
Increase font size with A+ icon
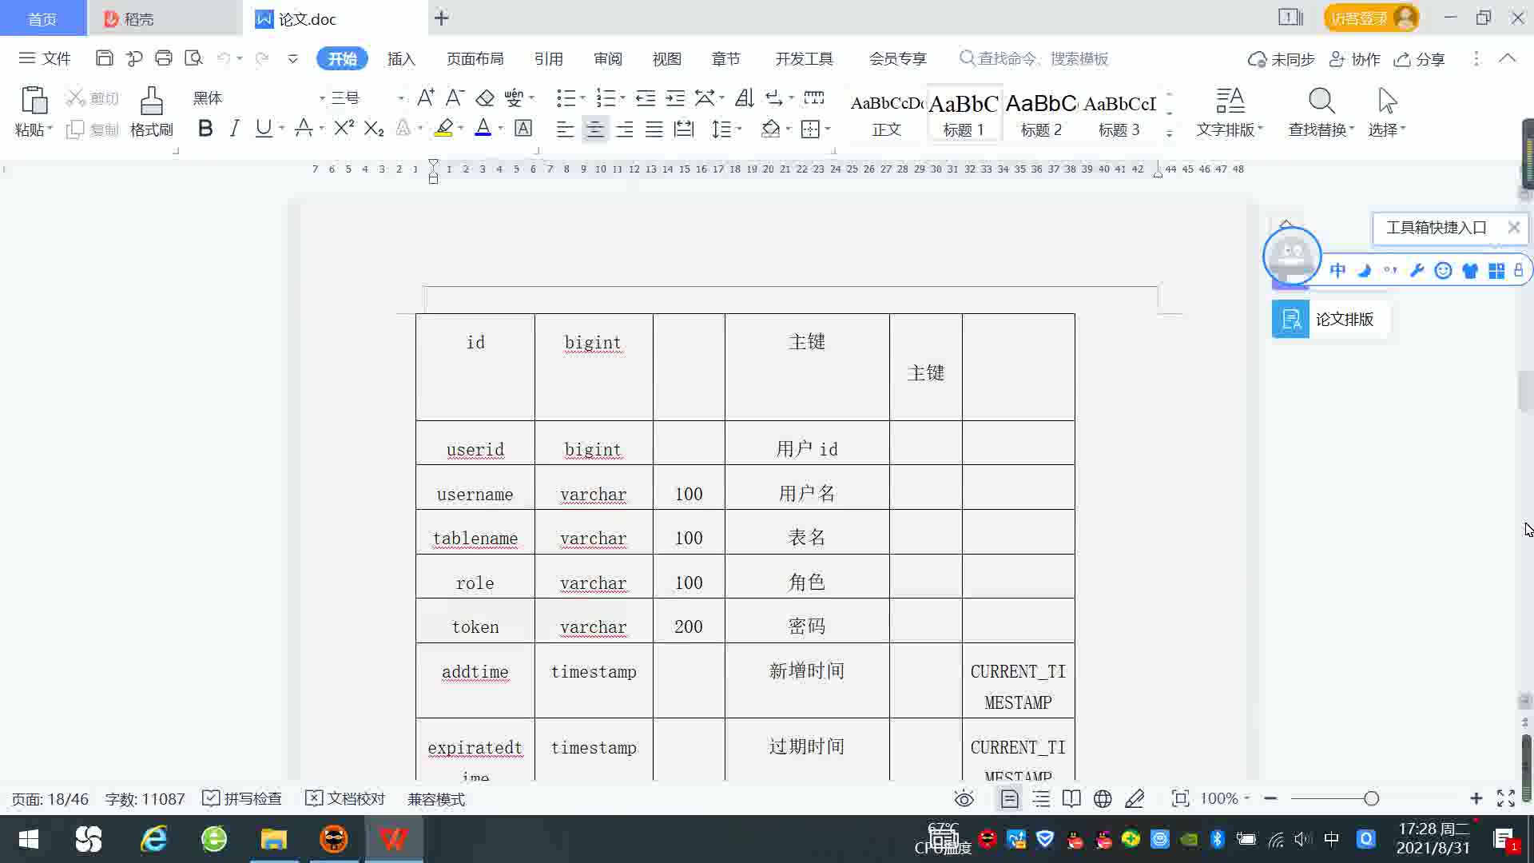click(426, 97)
